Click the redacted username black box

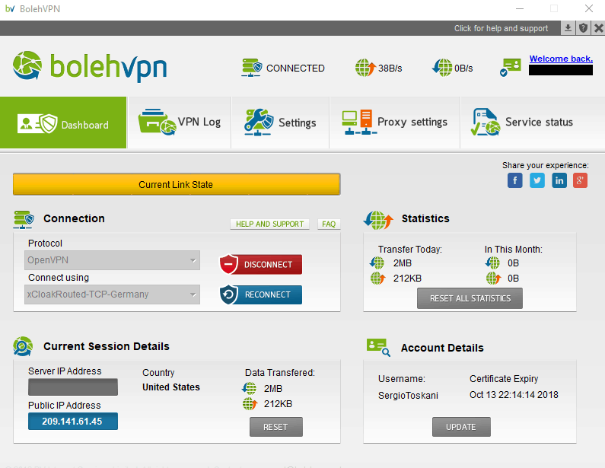(561, 70)
